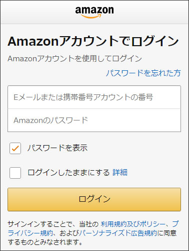Viewport: 189px width, 251px height.
Task: Click the ログインしたままにする label text
Action: [x=68, y=173]
